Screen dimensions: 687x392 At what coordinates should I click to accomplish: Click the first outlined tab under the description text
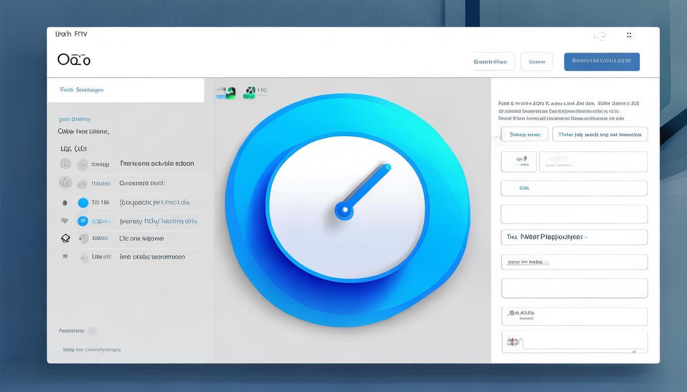524,134
